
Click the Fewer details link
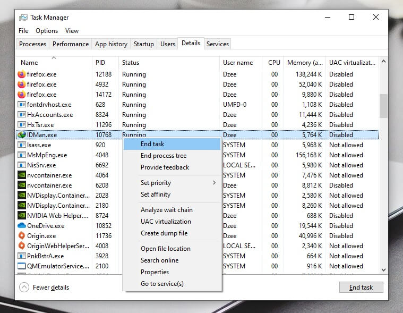[51, 287]
